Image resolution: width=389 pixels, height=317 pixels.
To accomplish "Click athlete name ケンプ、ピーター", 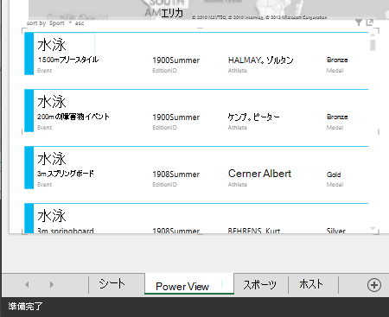I will click(x=253, y=117).
